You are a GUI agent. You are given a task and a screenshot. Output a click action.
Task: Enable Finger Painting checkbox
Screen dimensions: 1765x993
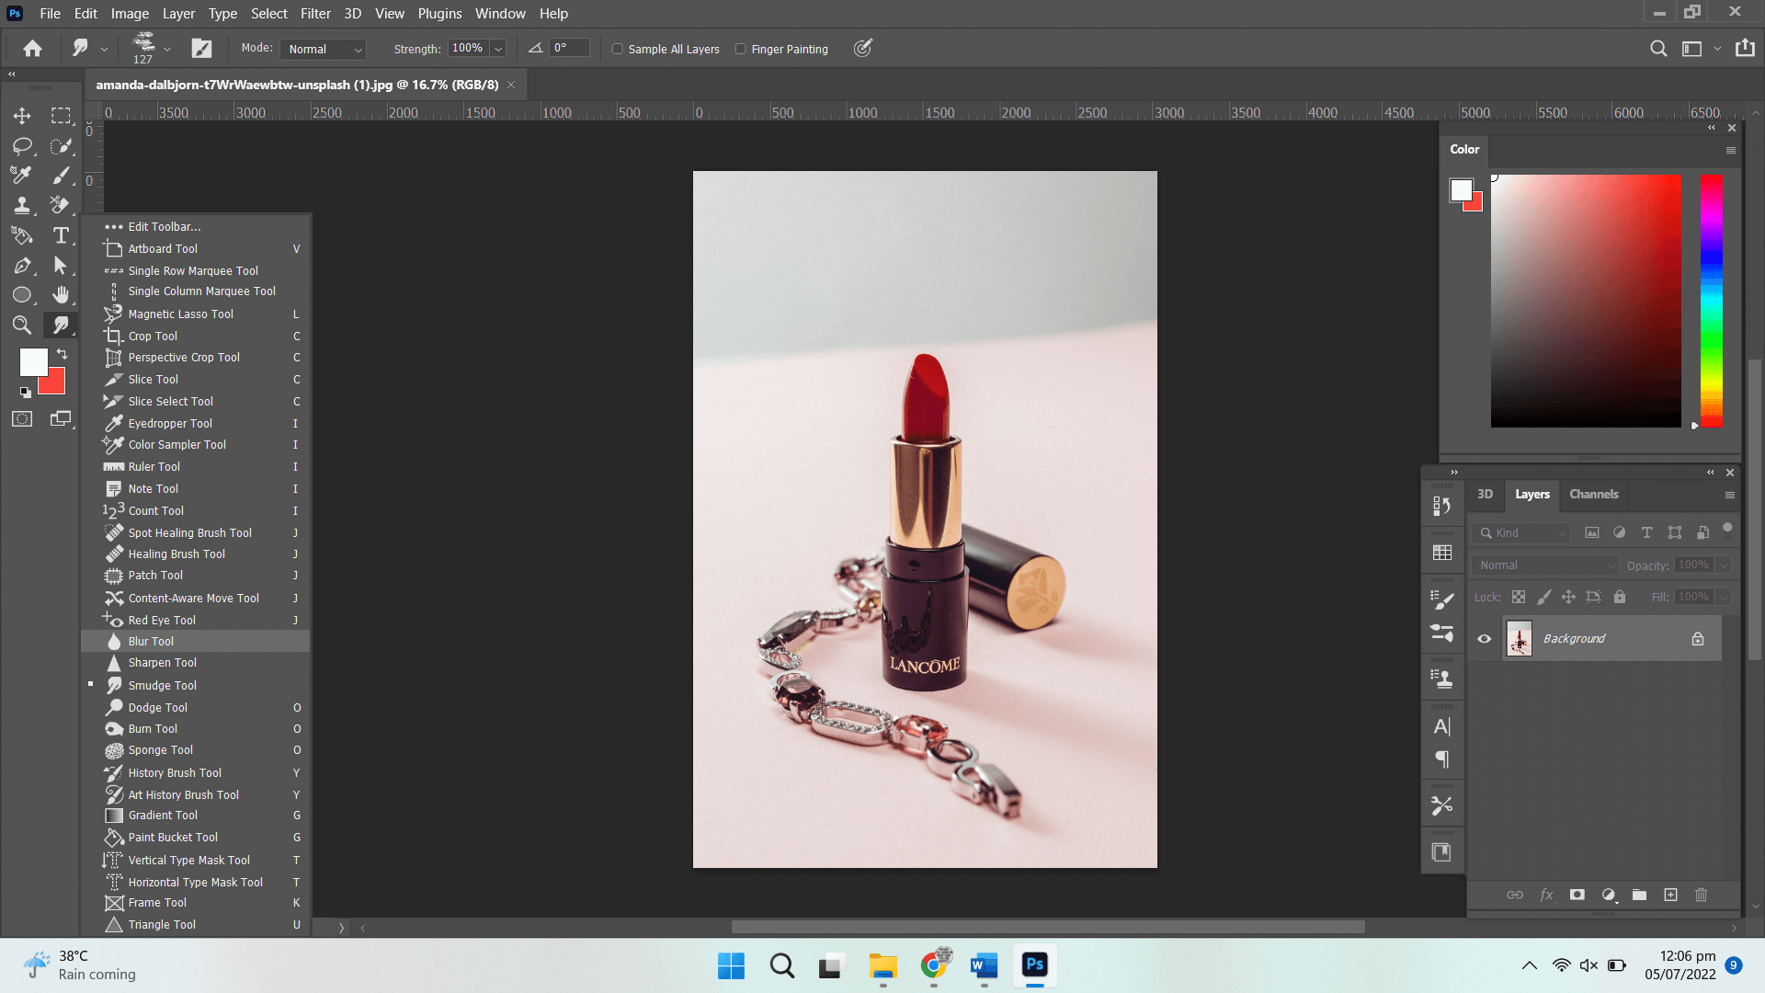click(x=741, y=49)
